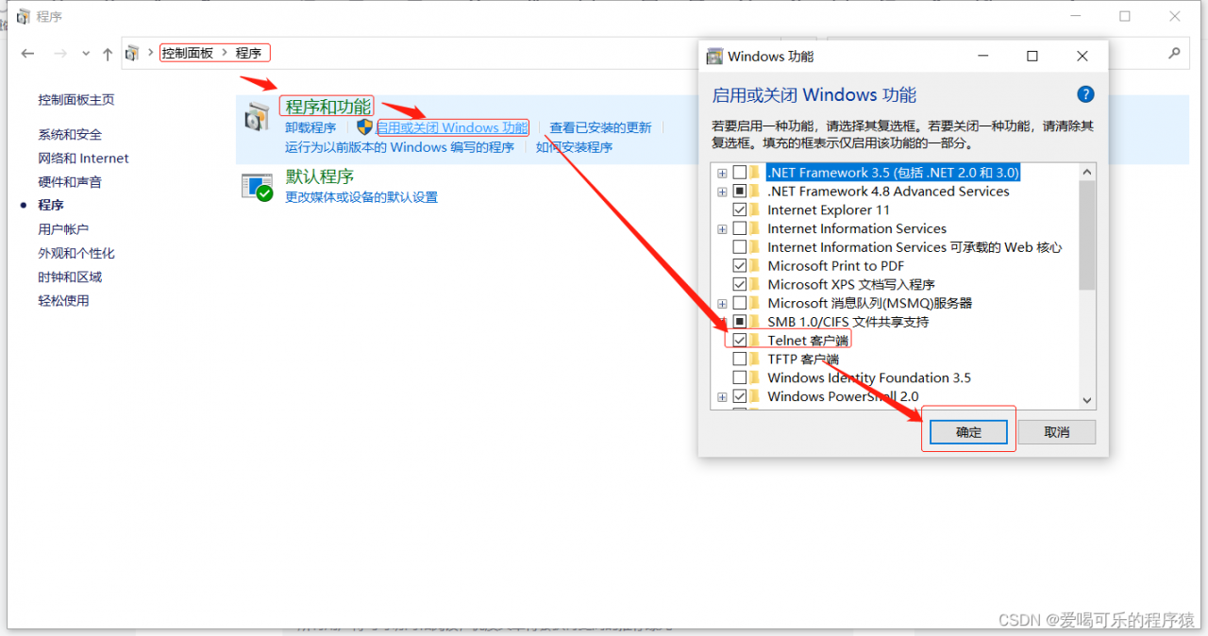1208x636 pixels.
Task: Check the TFTP 客户端 checkbox
Action: click(x=740, y=359)
